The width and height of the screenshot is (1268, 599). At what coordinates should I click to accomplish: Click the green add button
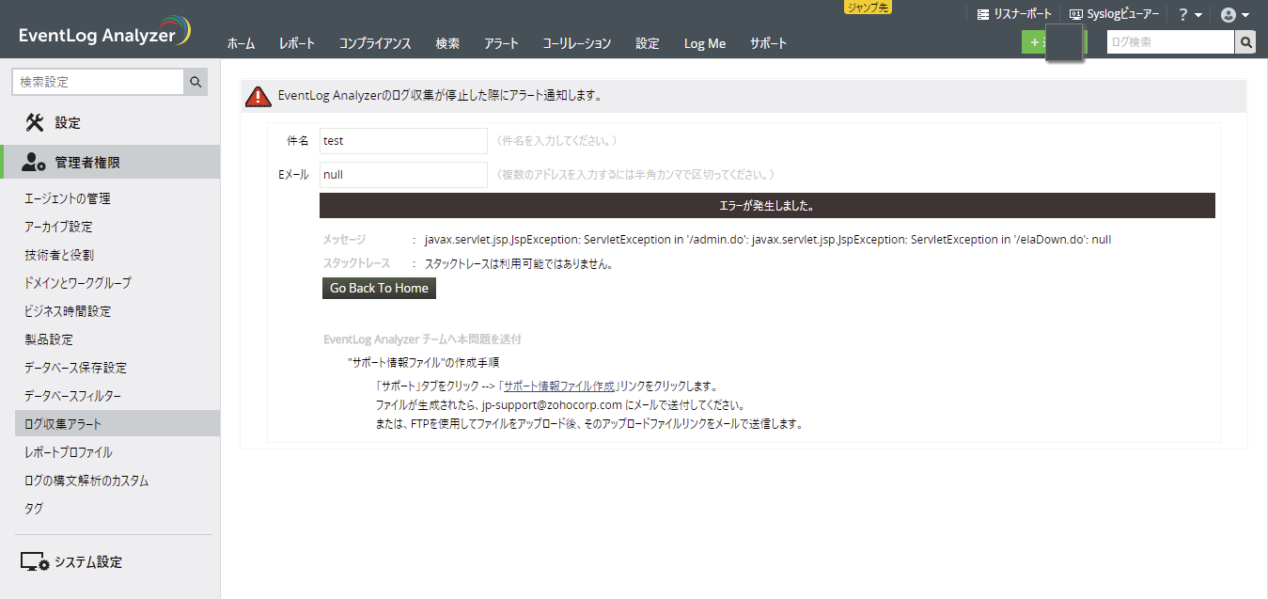click(x=1034, y=42)
